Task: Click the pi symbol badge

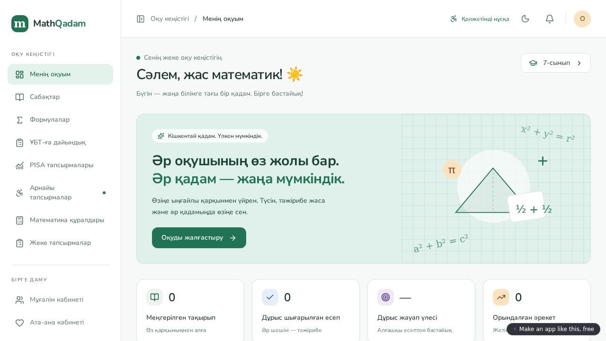Action: point(452,170)
